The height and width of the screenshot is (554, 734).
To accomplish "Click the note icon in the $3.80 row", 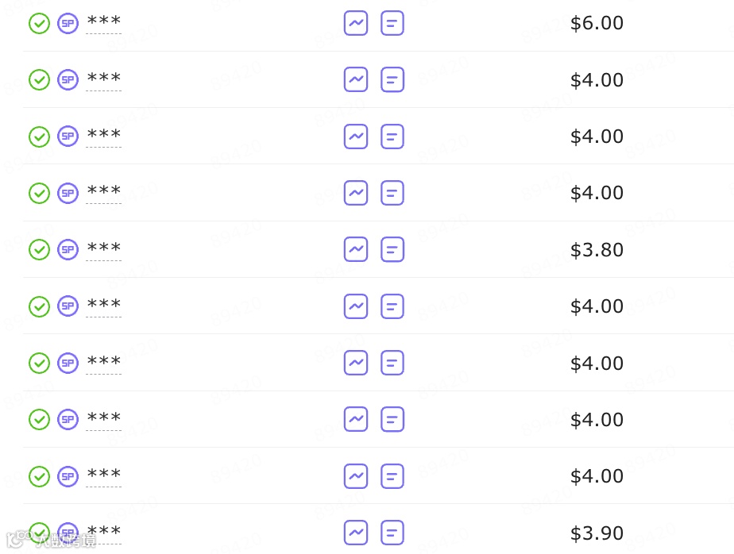I will (x=392, y=249).
